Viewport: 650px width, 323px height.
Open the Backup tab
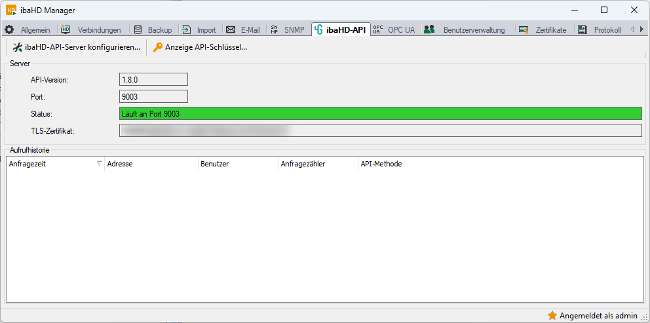click(x=153, y=29)
